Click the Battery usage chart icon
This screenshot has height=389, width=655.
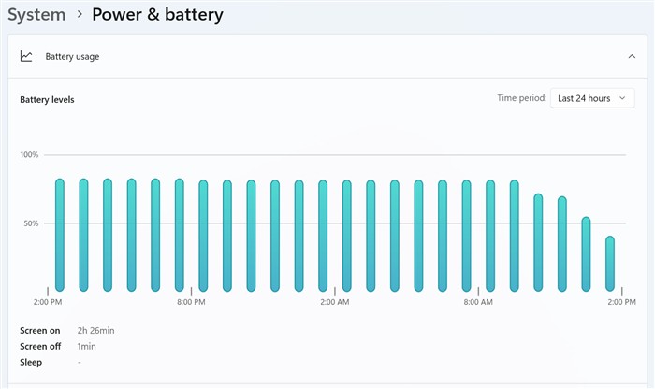coord(27,56)
